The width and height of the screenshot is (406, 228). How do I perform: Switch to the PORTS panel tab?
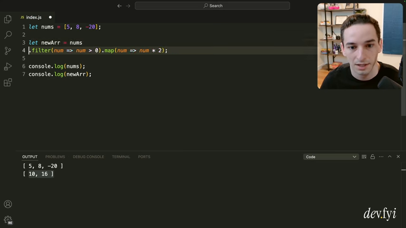pos(144,157)
